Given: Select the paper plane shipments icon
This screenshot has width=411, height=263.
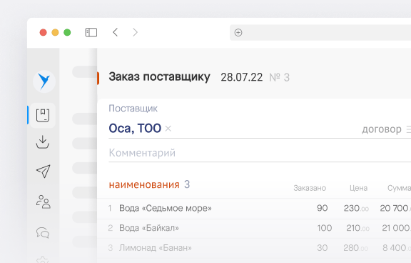Looking at the screenshot, I should 44,172.
